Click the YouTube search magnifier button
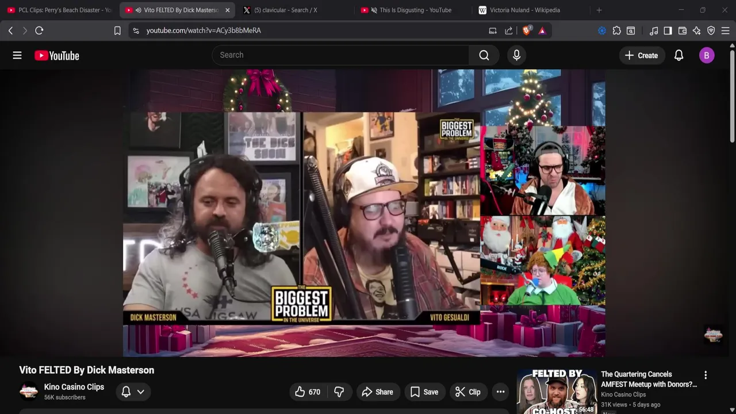The image size is (736, 414). [x=484, y=55]
